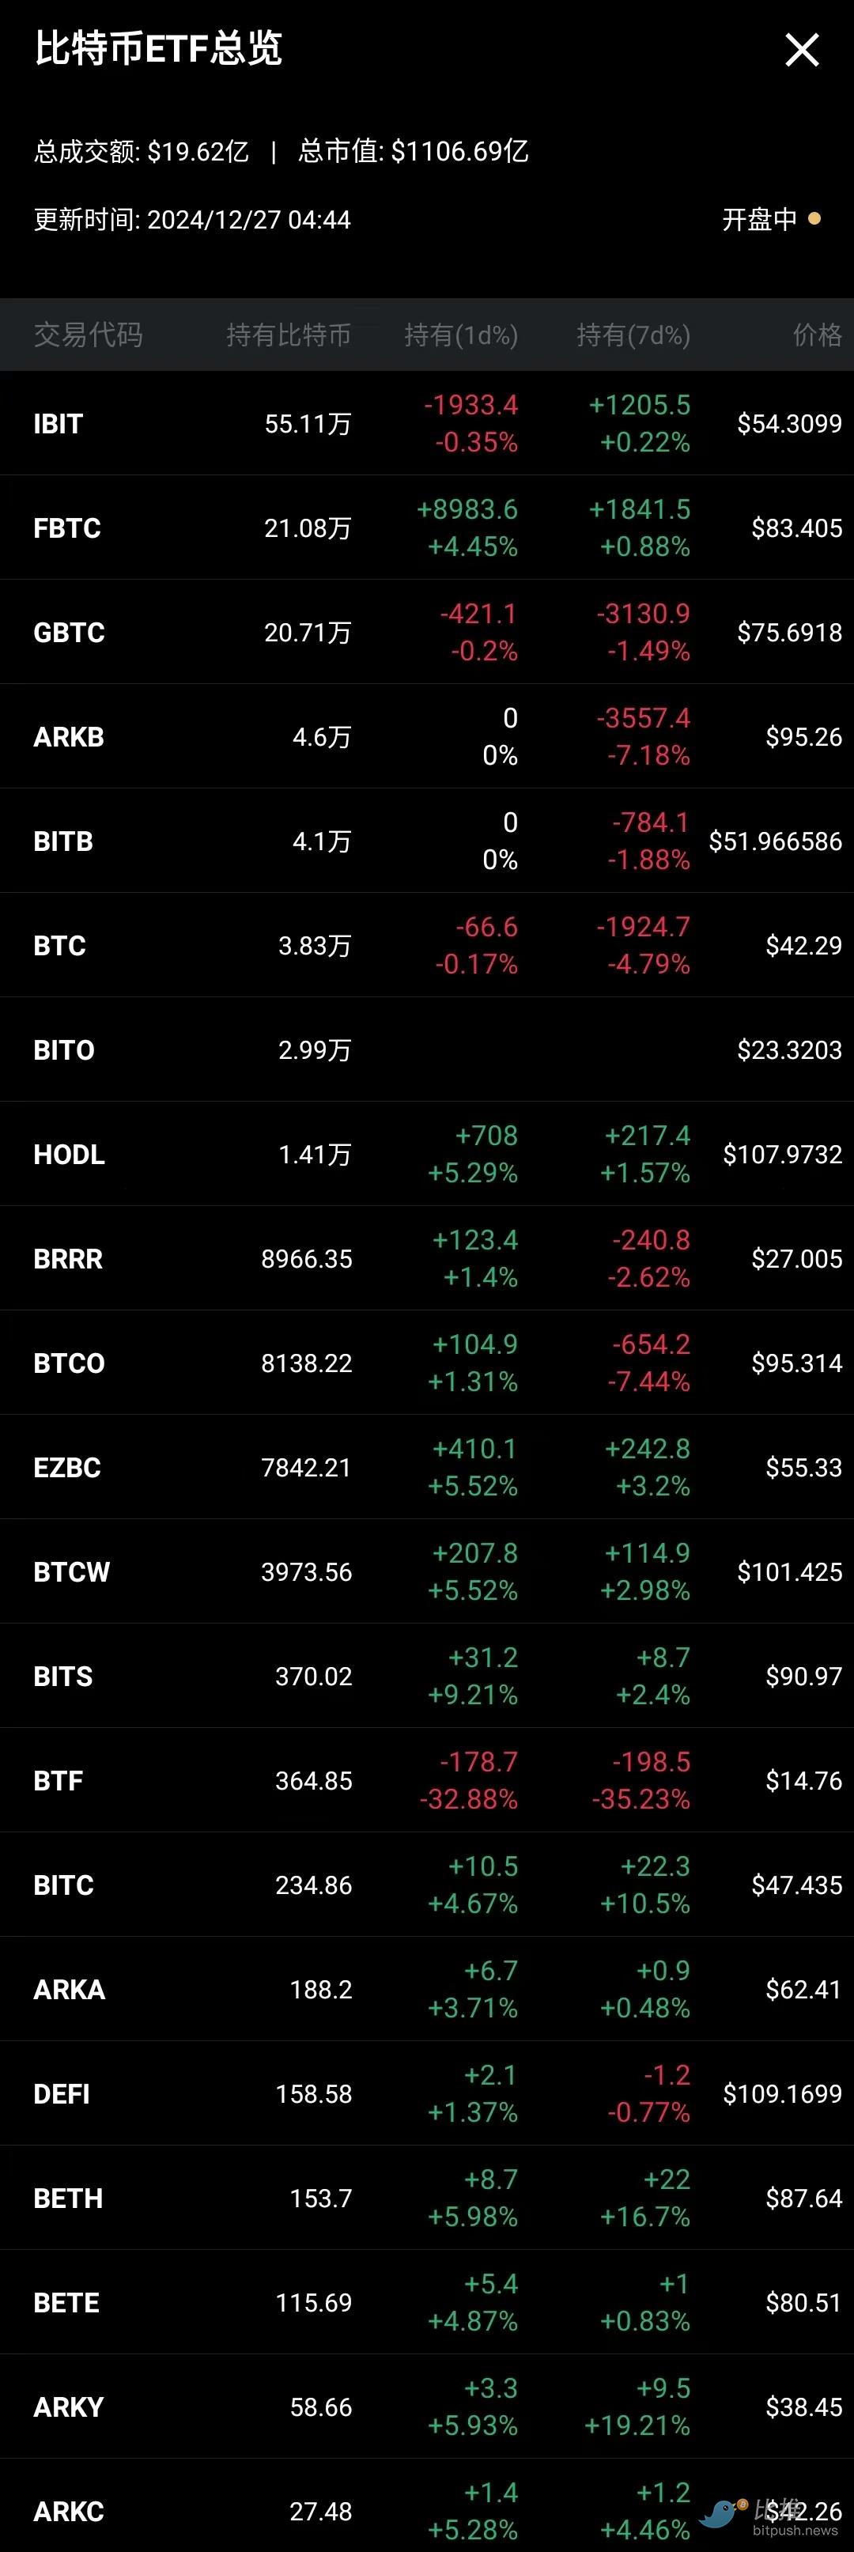Sort by 持有(7d%) column header
854x2552 pixels.
(x=633, y=335)
